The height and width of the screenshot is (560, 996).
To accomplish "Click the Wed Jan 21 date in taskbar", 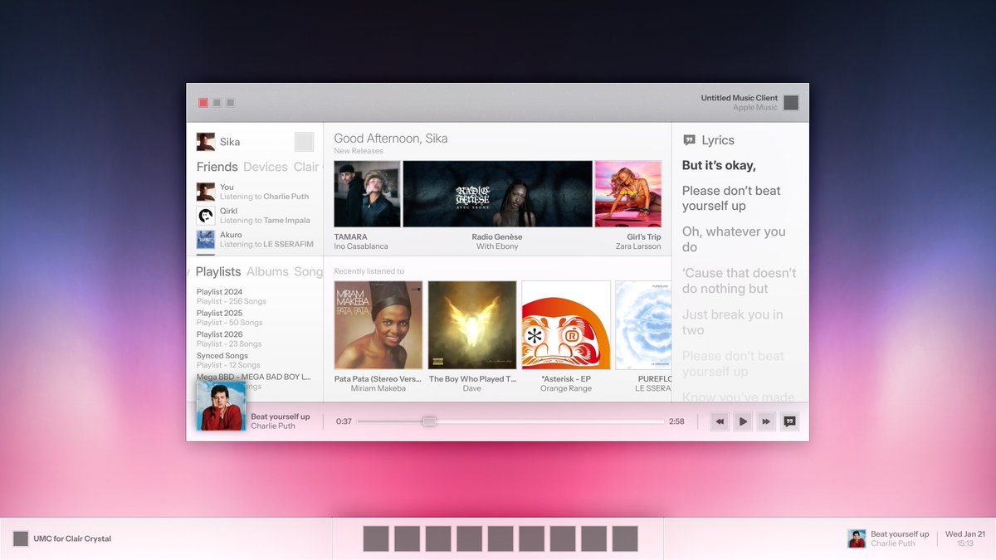I will pyautogui.click(x=965, y=534).
